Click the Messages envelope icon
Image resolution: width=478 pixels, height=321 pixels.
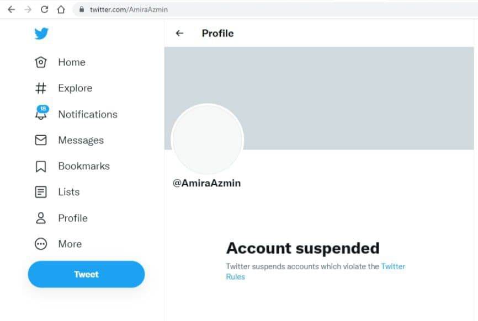coord(41,140)
